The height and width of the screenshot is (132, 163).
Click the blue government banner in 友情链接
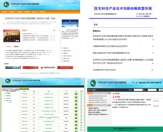13,68
